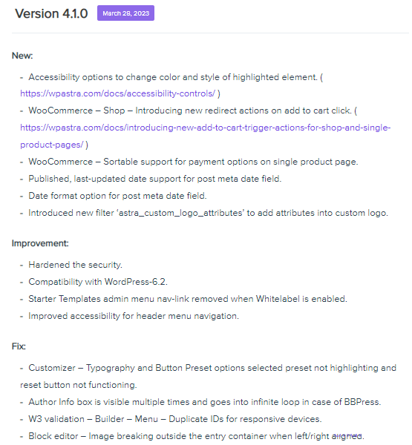Click the Starter Templates Whitelabel entry
Viewport: 412px width, 445px height.
(188, 299)
